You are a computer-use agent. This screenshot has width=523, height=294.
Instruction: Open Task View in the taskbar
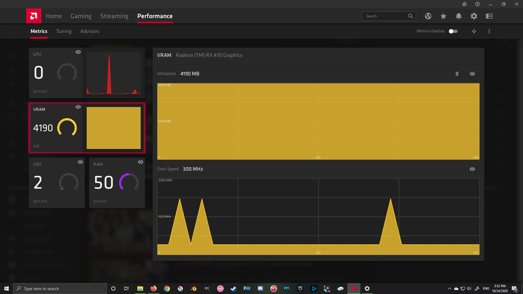coord(126,289)
